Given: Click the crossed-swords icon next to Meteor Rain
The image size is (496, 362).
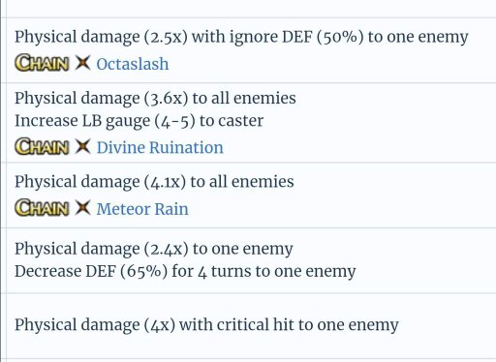Looking at the screenshot, I should 82,207.
